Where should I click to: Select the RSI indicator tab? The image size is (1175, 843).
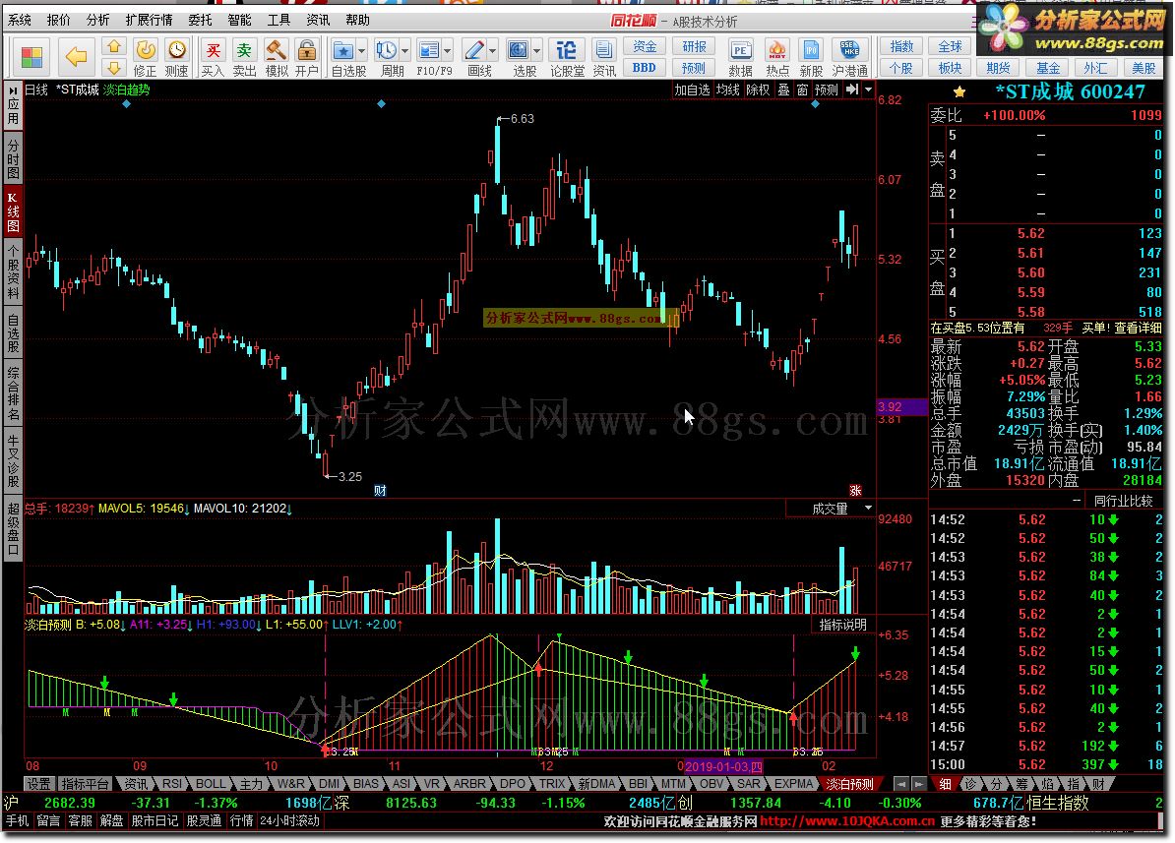(x=172, y=784)
